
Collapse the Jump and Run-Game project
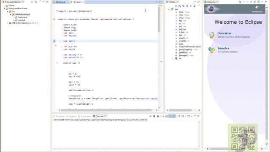[4, 8]
